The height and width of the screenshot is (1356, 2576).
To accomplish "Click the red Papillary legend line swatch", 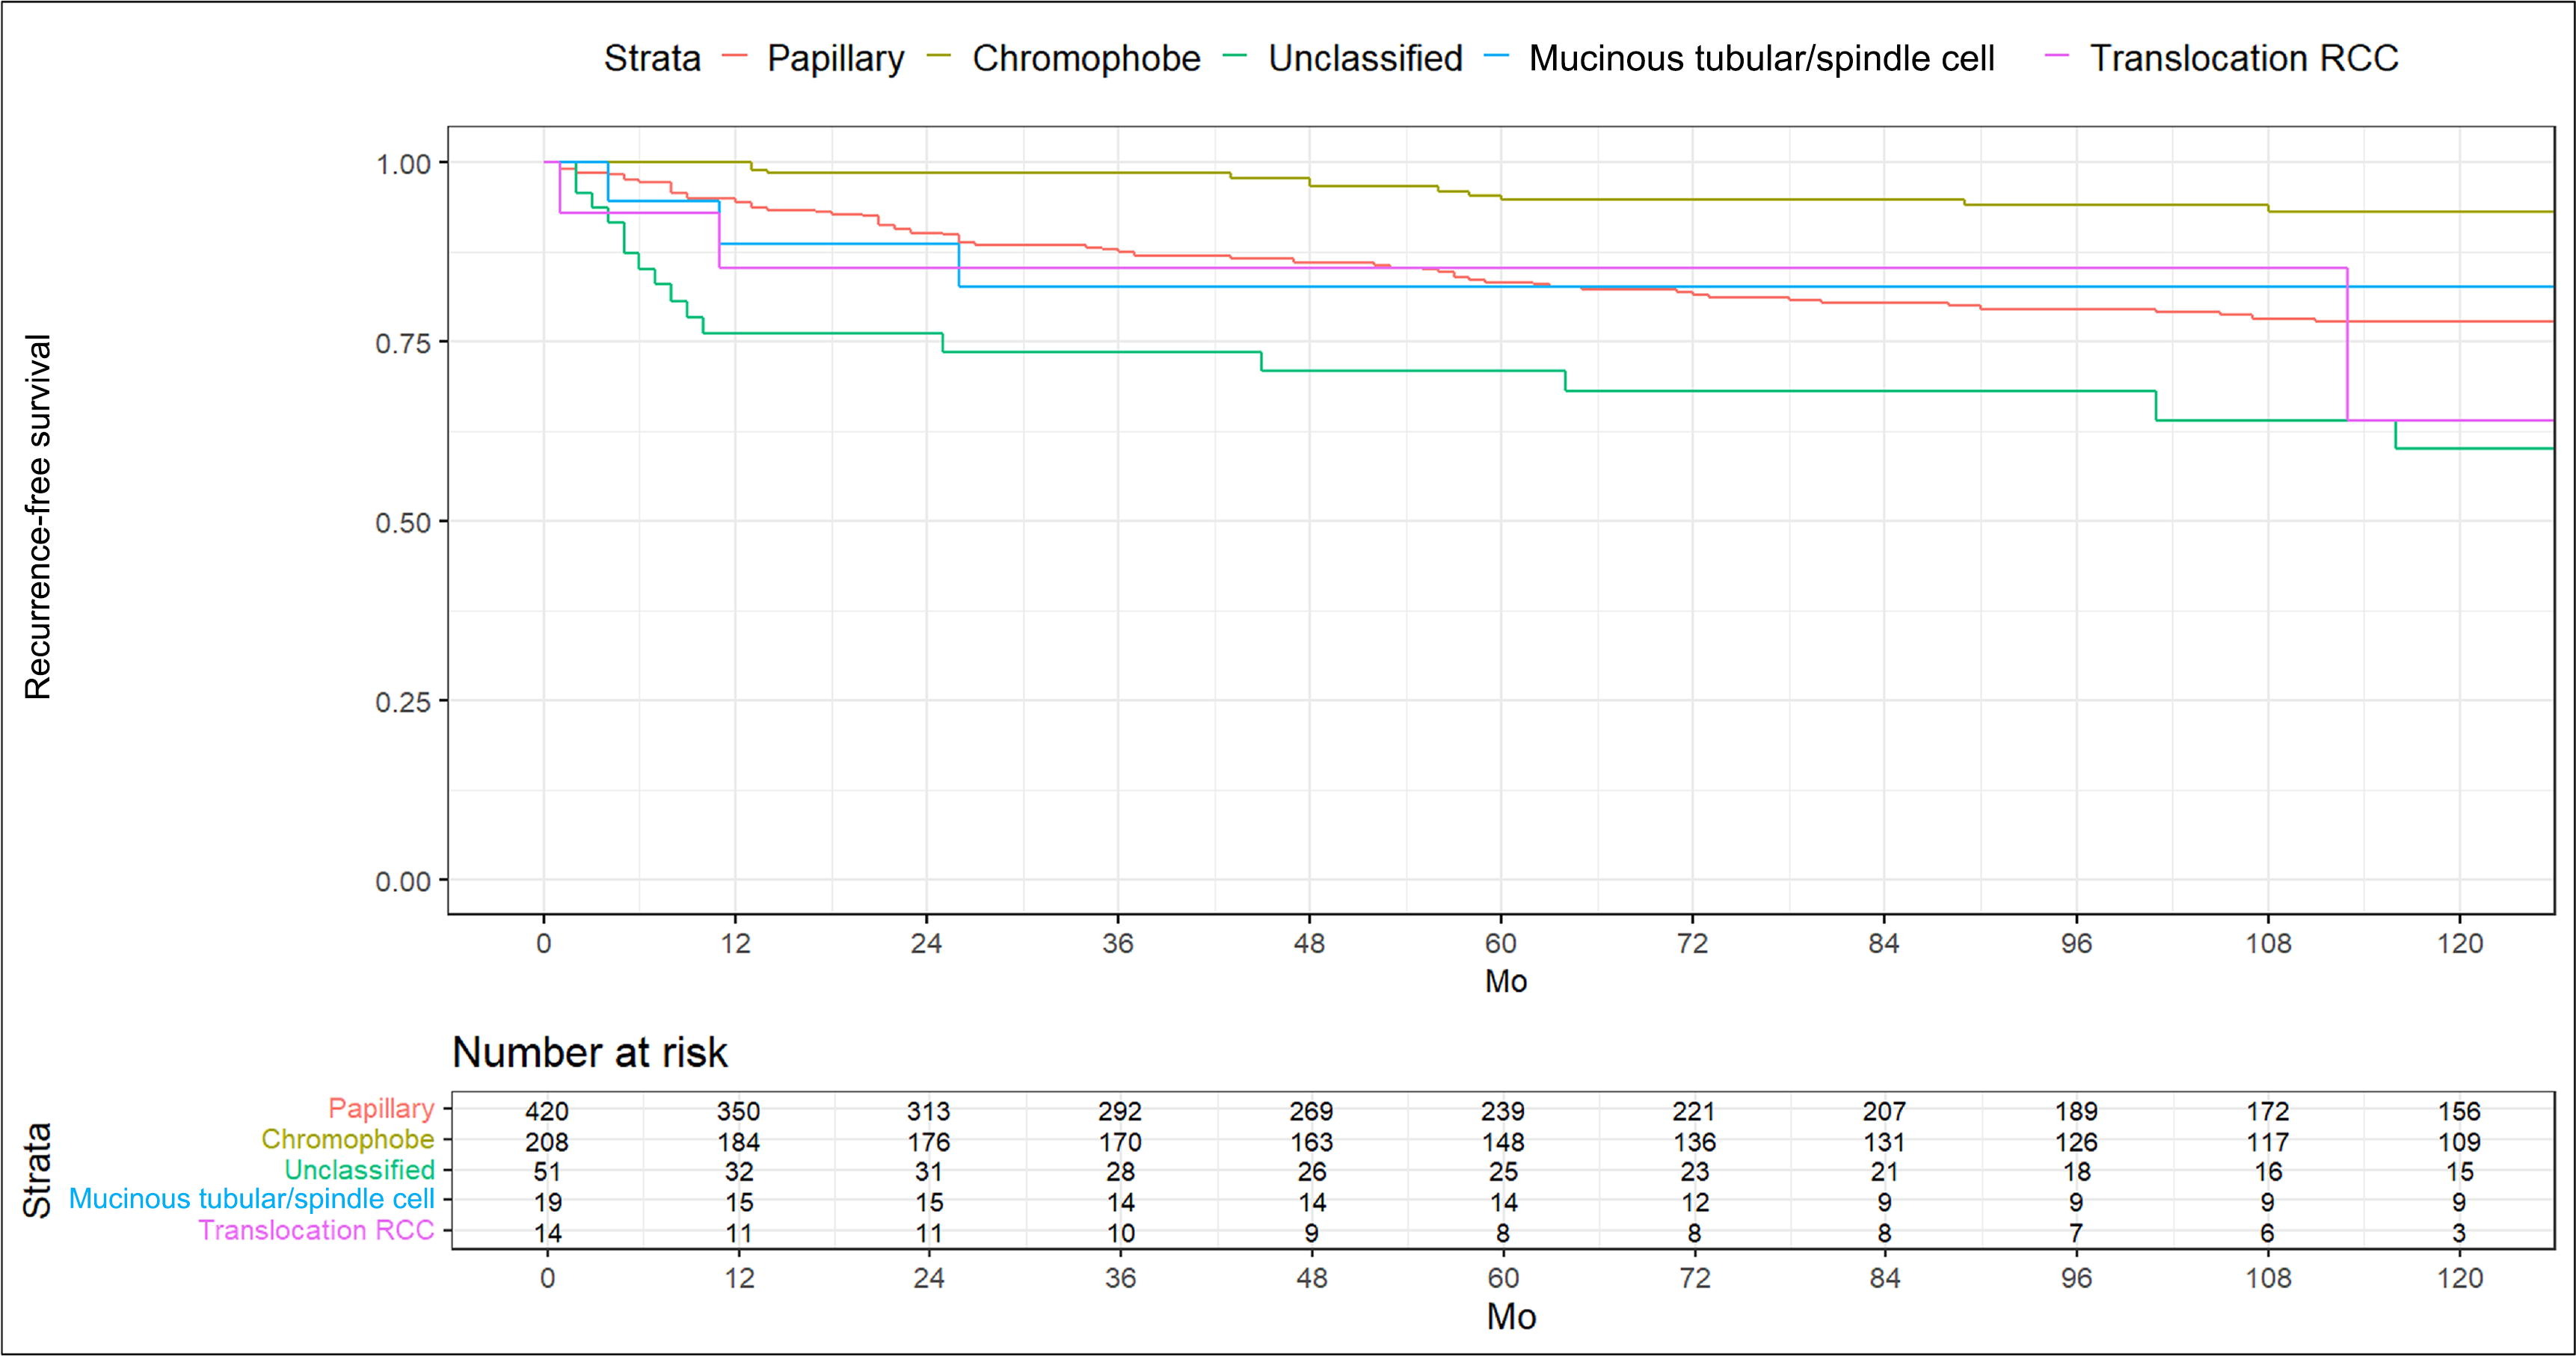I will pos(735,57).
